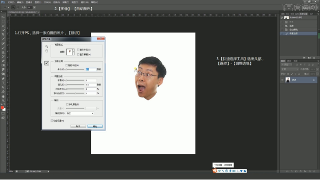The width and height of the screenshot is (320, 180).
Task: Select the History Brush tool
Action: click(3, 57)
